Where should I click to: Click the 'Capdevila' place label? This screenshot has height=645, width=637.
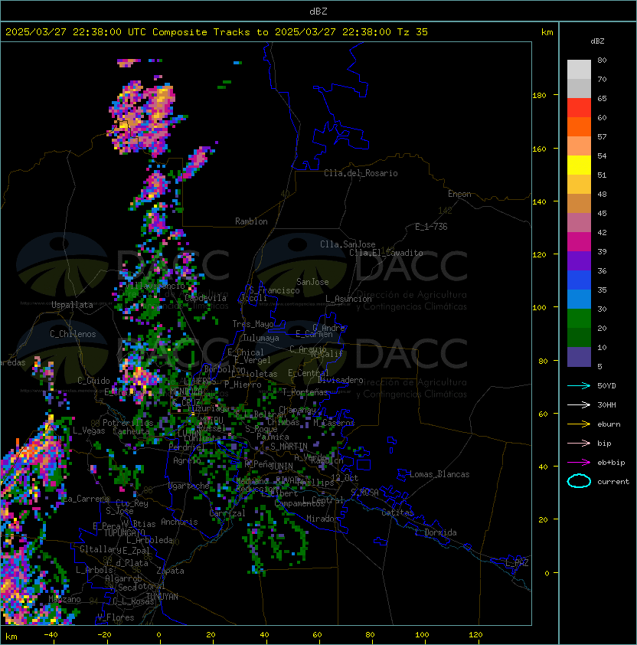[205, 298]
